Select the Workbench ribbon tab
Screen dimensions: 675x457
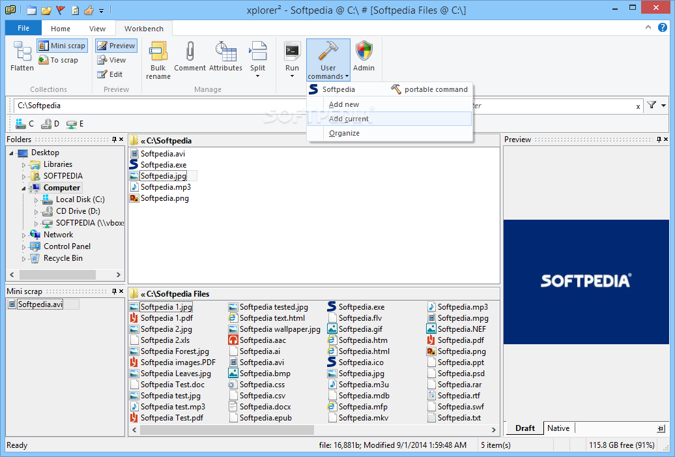[x=144, y=29]
